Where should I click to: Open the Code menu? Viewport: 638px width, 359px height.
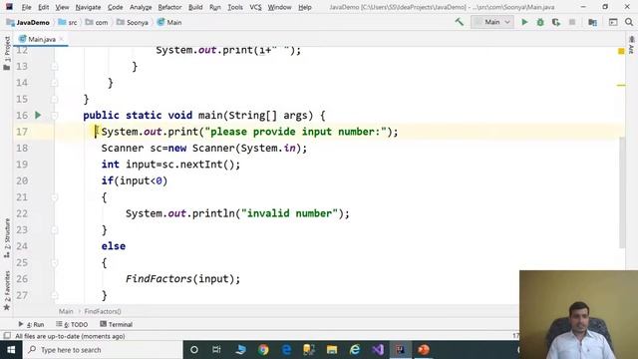116,7
